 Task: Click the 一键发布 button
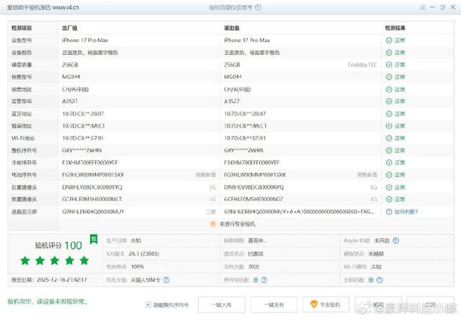(274, 305)
